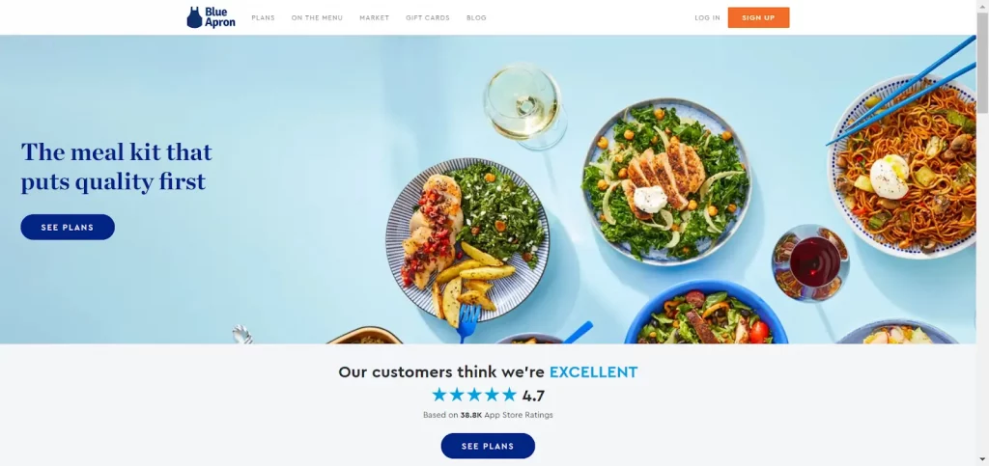This screenshot has height=466, width=989.
Task: Click the EXCELLENT highlighted word
Action: click(593, 372)
